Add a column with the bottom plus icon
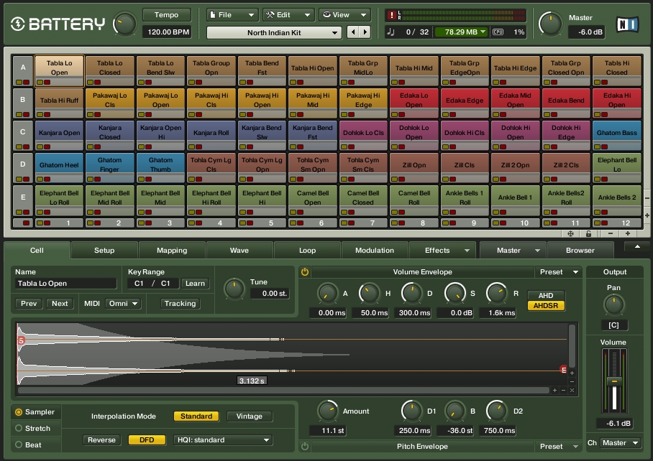 628,233
